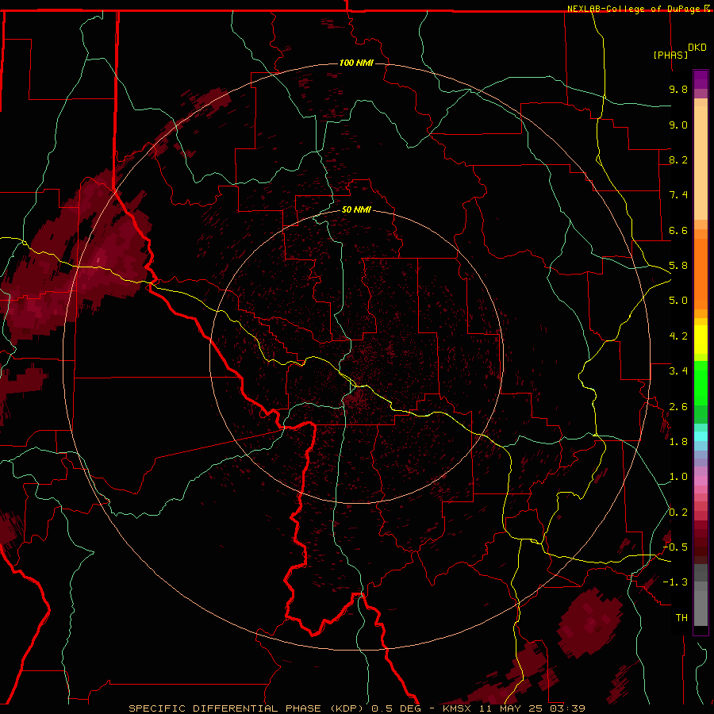
Task: Click the NEXLAB-College of DuPage credit text
Action: tap(635, 9)
